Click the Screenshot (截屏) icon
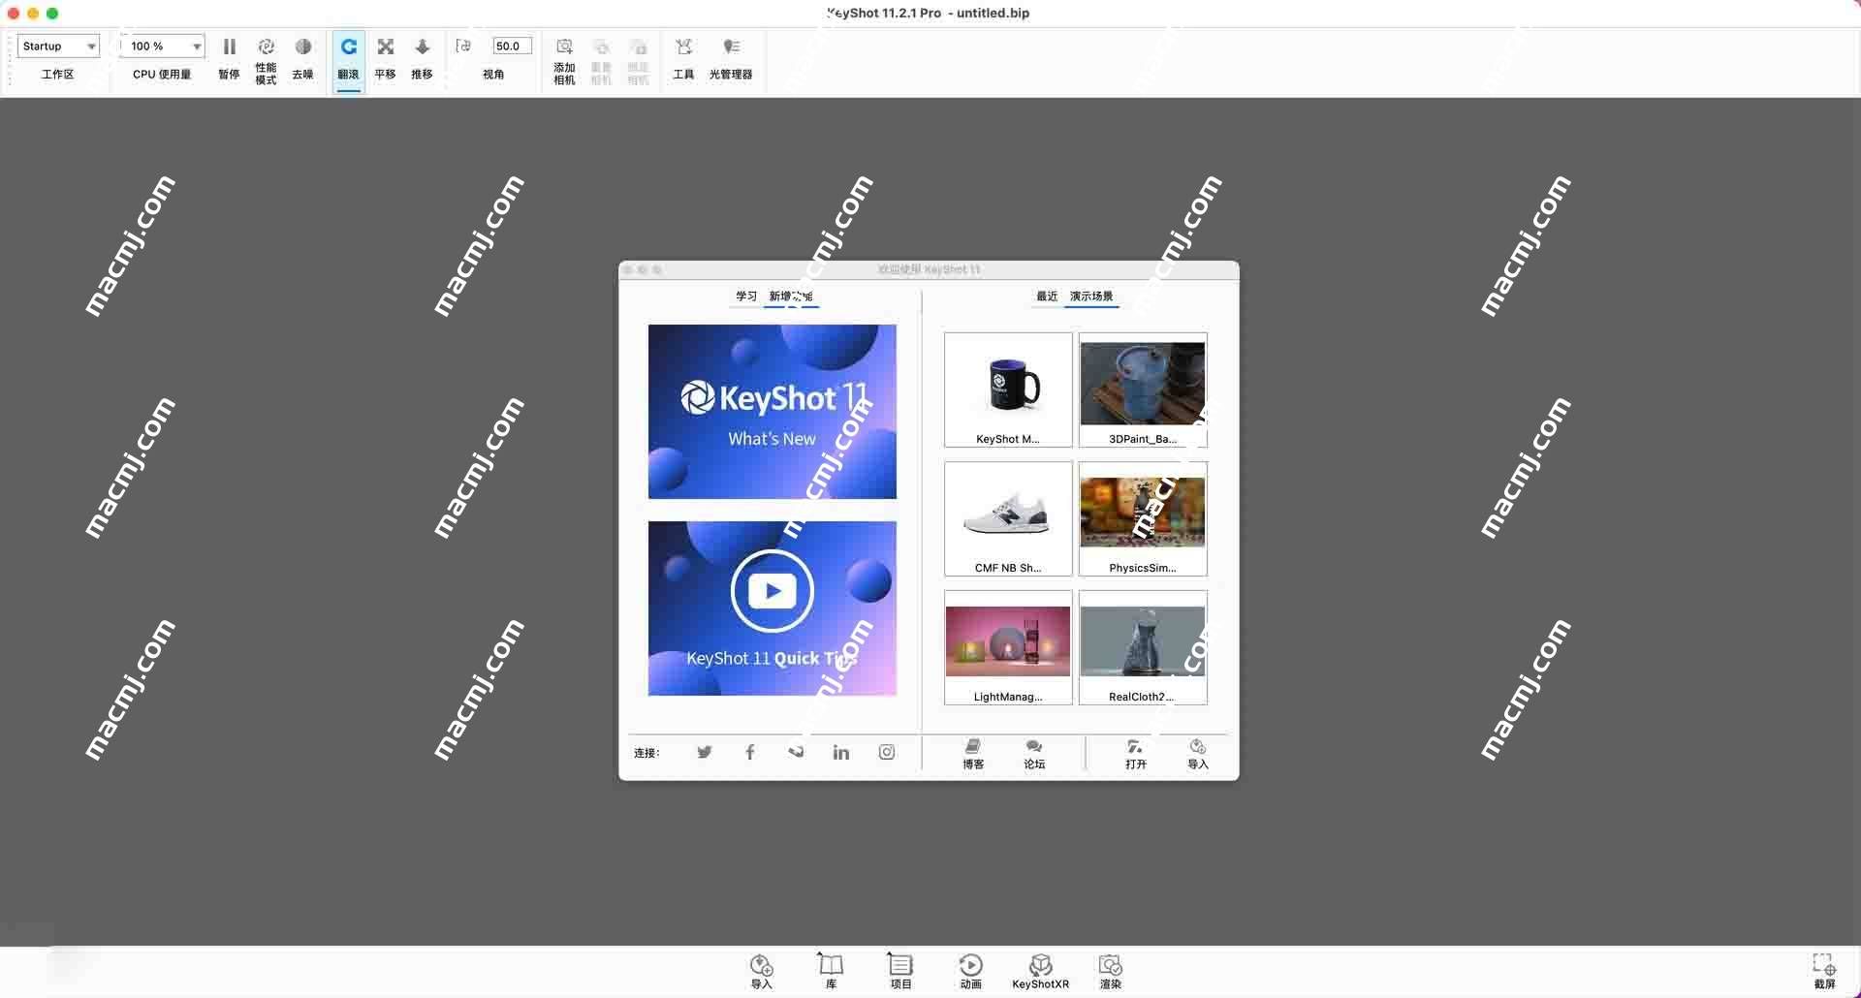This screenshot has width=1861, height=998. pyautogui.click(x=1824, y=970)
